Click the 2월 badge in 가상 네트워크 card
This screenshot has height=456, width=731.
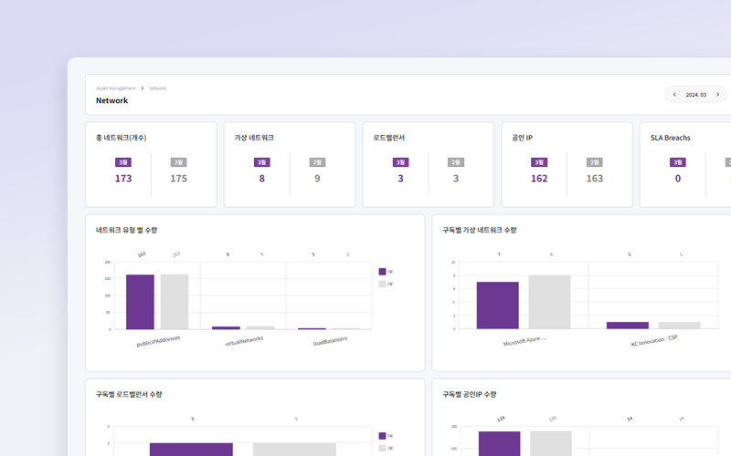click(317, 162)
